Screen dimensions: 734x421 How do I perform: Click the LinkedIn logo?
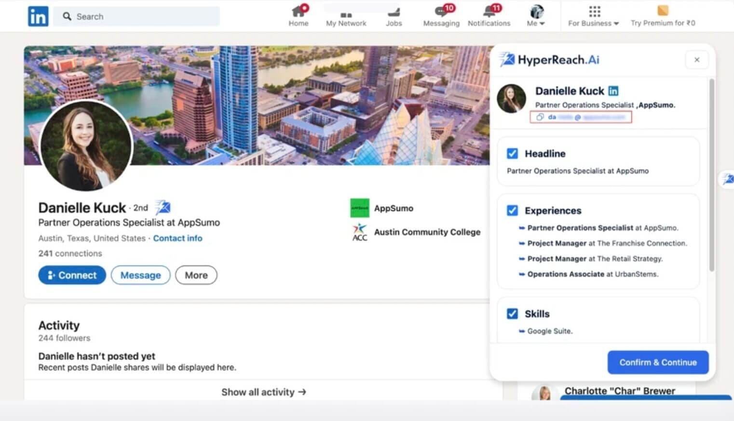pos(38,16)
